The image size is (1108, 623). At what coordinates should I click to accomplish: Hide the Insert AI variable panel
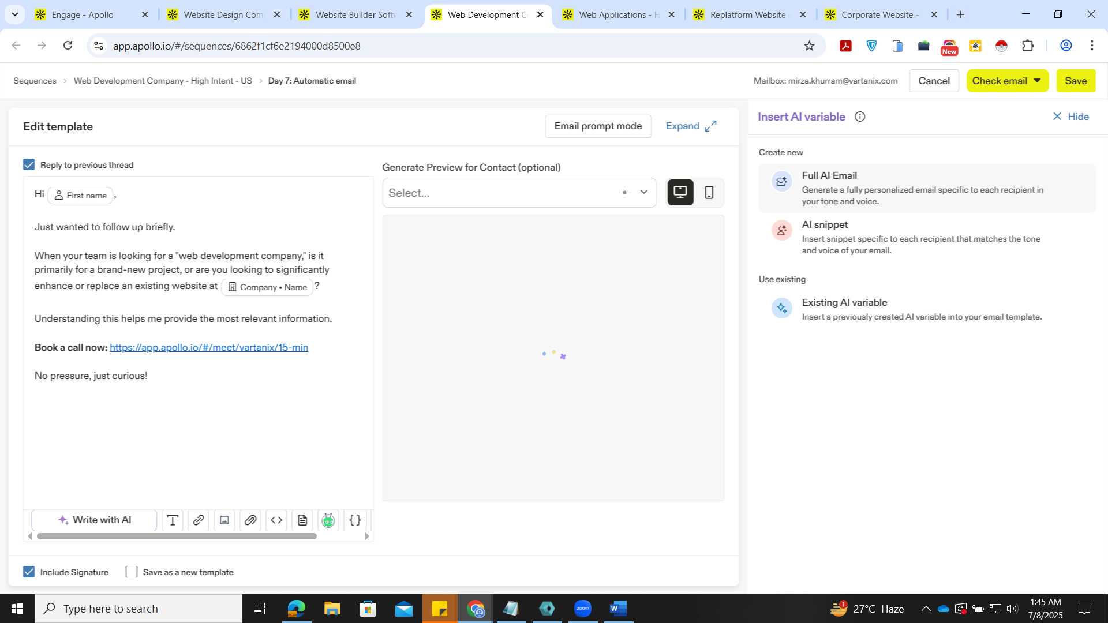(1070, 117)
